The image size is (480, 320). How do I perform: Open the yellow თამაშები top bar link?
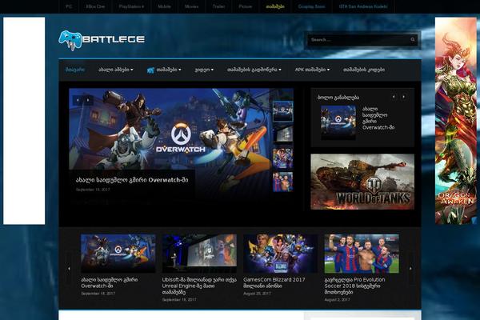[275, 6]
